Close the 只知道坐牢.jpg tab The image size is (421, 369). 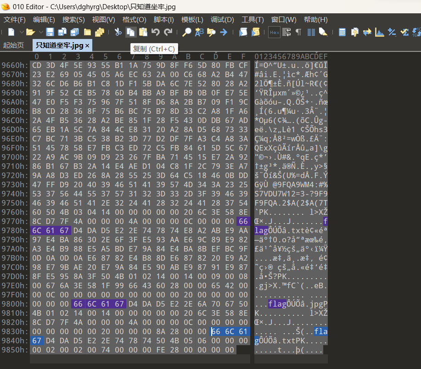[x=87, y=46]
